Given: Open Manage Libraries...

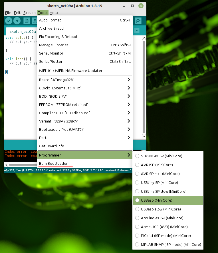Looking at the screenshot, I should tap(85, 45).
